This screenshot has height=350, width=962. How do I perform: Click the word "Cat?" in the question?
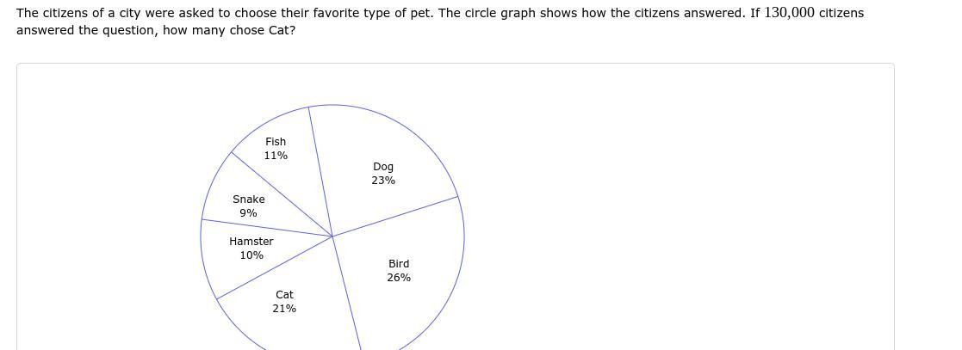click(282, 30)
